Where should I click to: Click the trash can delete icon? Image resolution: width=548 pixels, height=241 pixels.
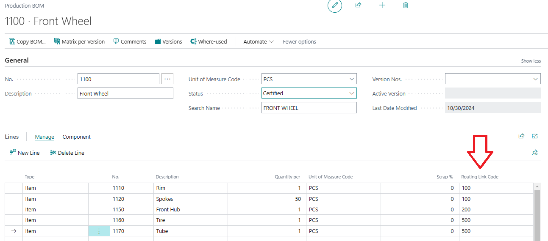406,5
